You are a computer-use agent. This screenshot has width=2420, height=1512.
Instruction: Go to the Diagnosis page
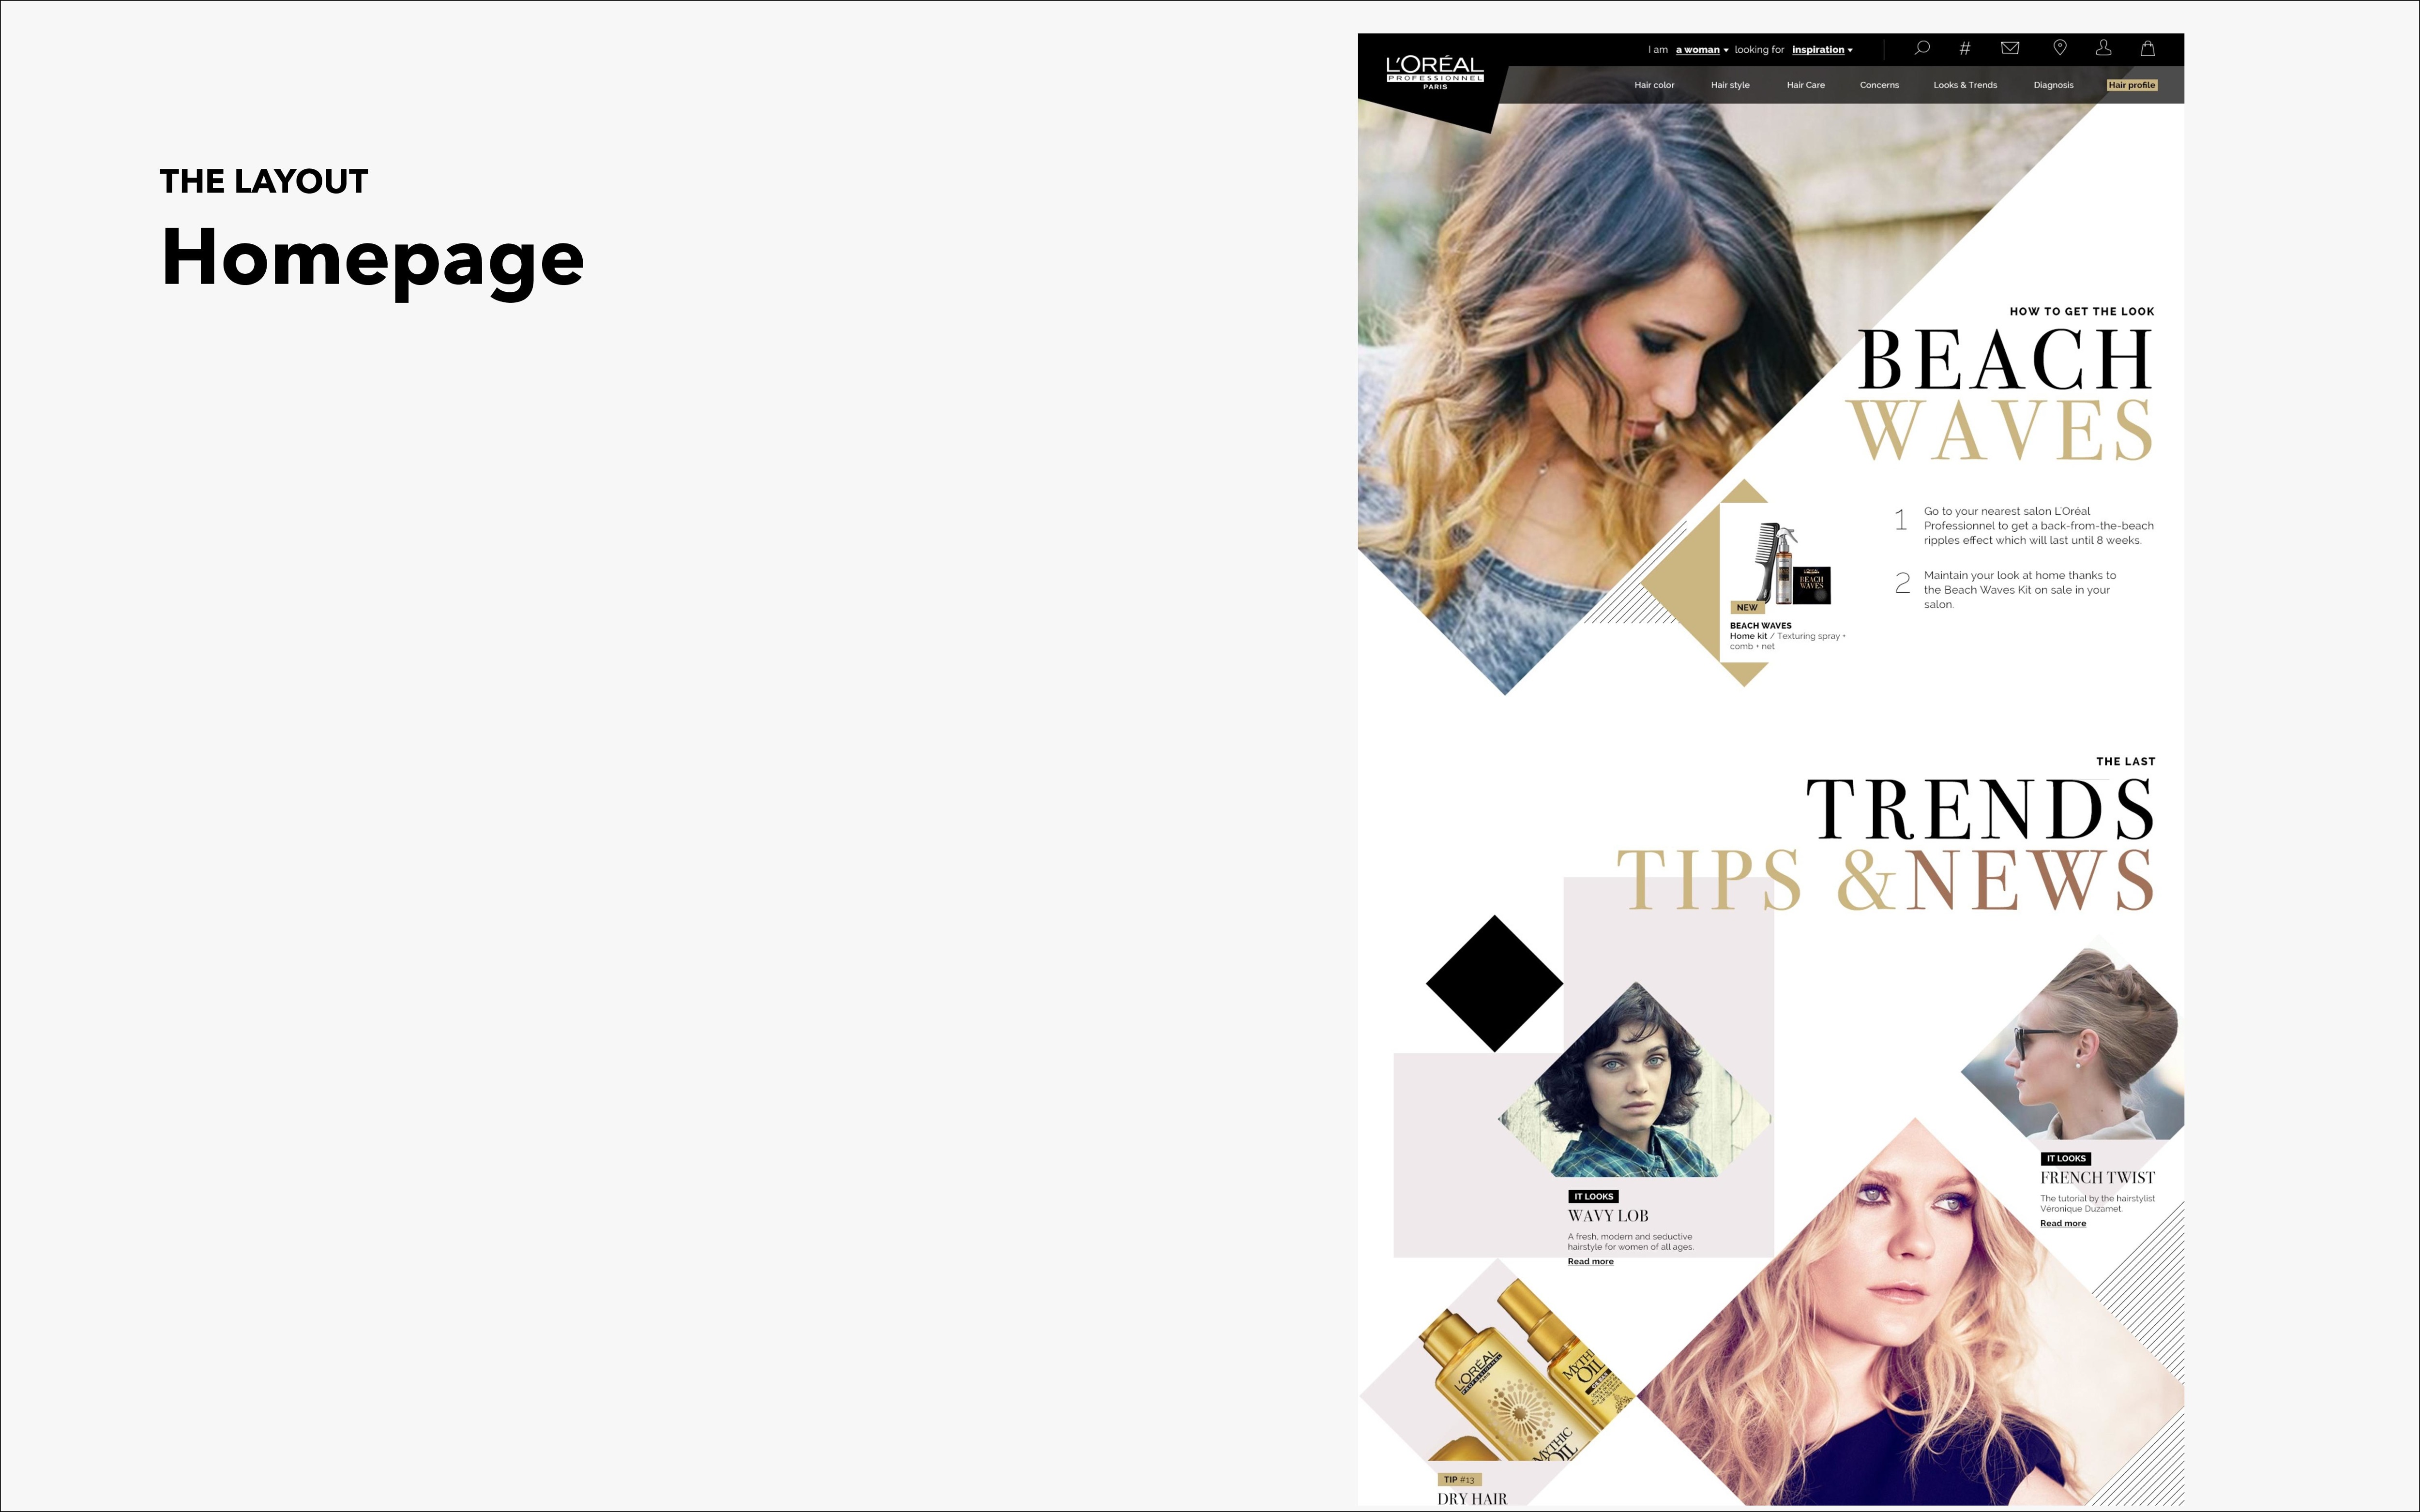2053,85
